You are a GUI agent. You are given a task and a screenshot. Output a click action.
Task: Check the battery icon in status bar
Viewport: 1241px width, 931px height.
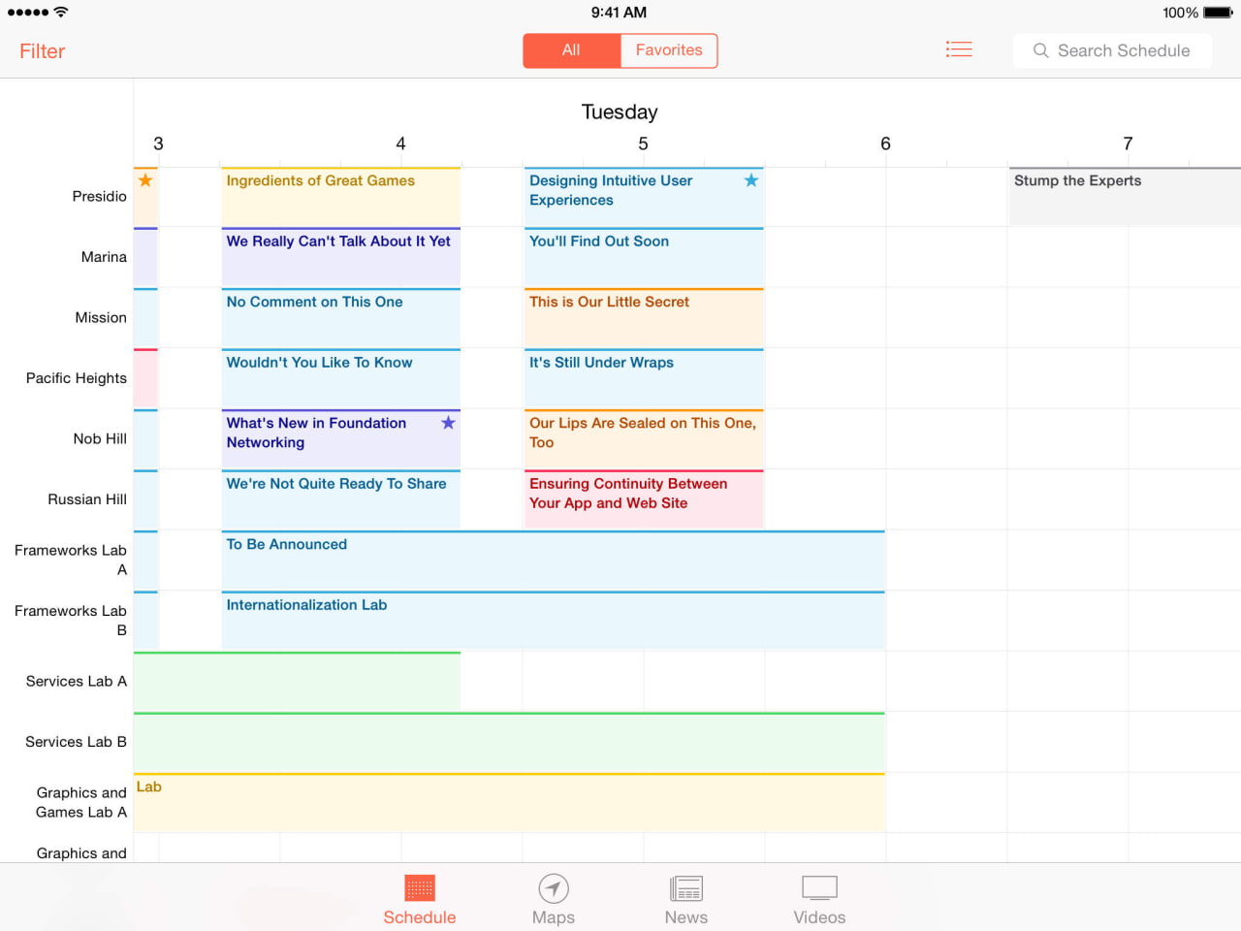(1218, 13)
